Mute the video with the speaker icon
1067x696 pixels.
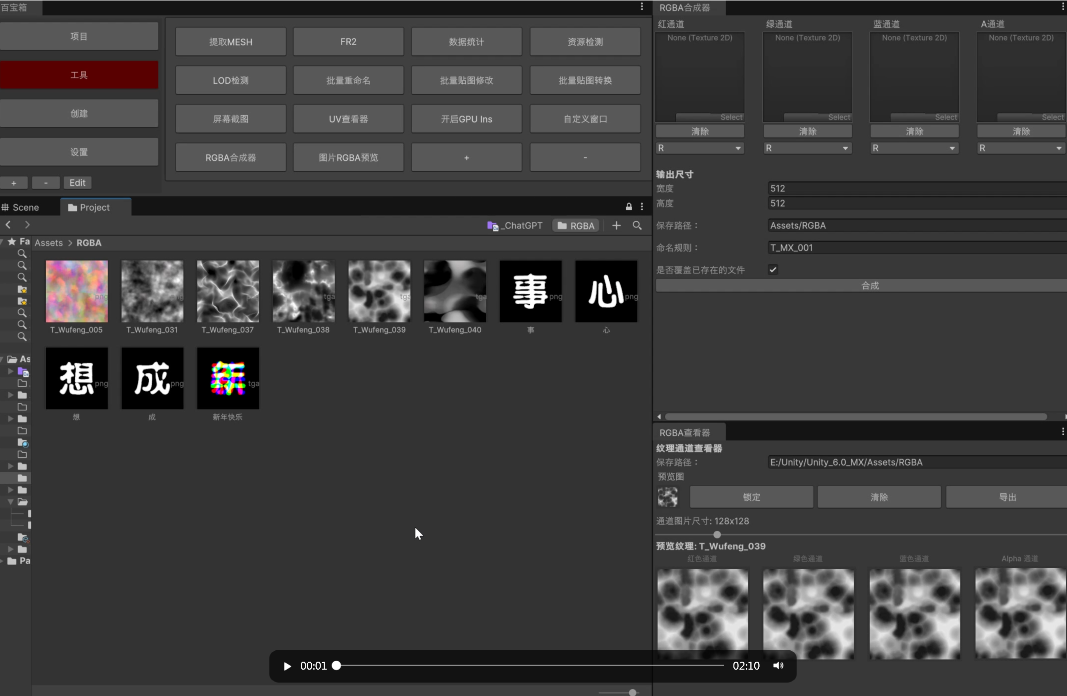pos(778,666)
